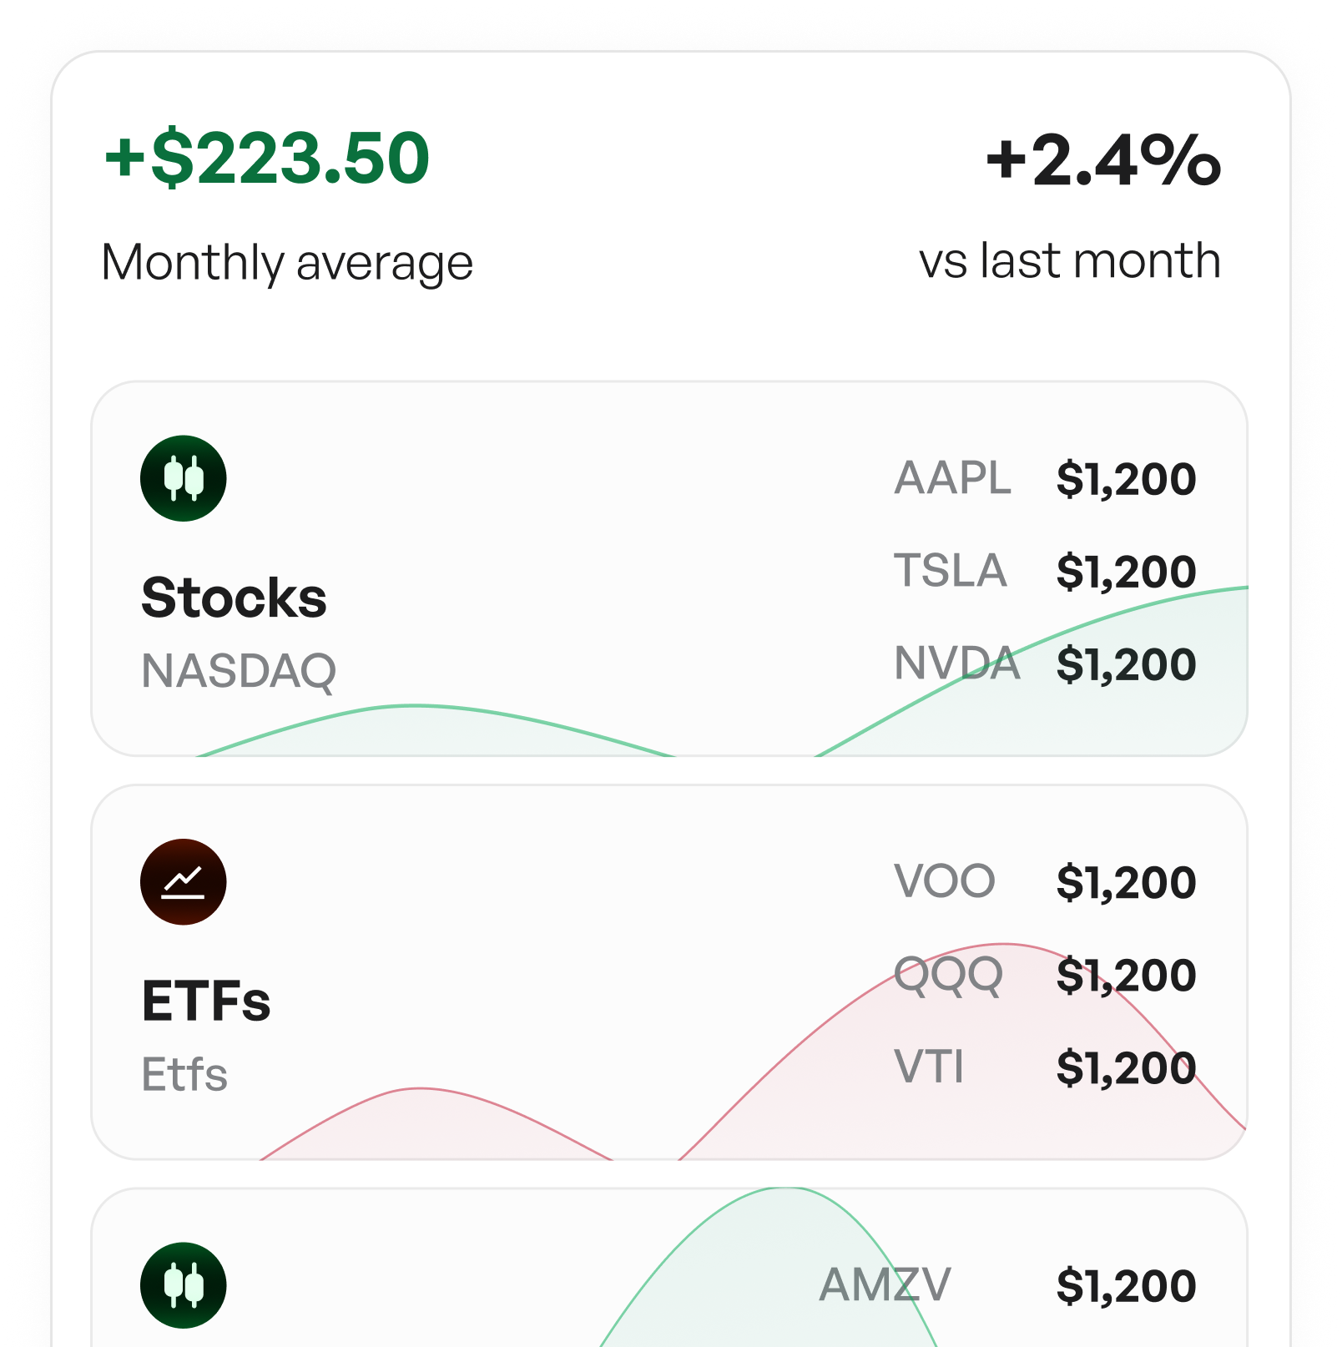Select the AAPL ticker row
The image size is (1342, 1347).
(x=1045, y=478)
